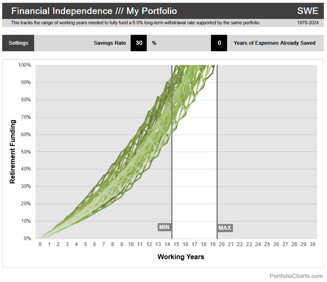Click the withdrawal rate description text
The height and width of the screenshot is (282, 327).
136,23
